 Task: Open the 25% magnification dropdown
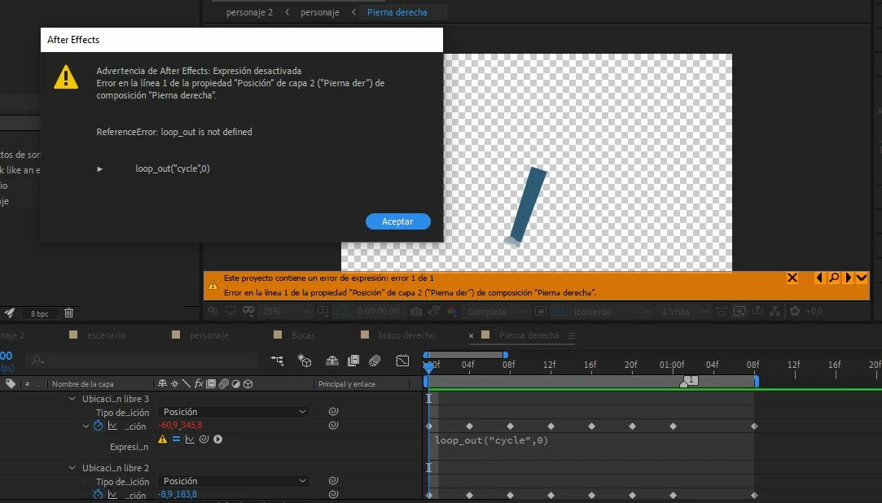(287, 311)
